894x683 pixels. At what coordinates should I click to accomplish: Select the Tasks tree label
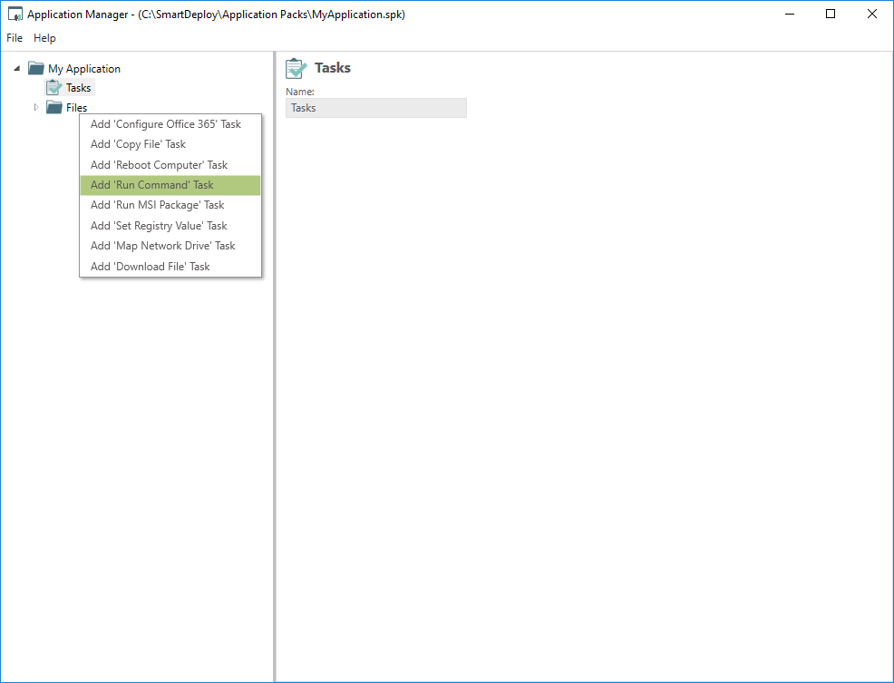[x=79, y=87]
